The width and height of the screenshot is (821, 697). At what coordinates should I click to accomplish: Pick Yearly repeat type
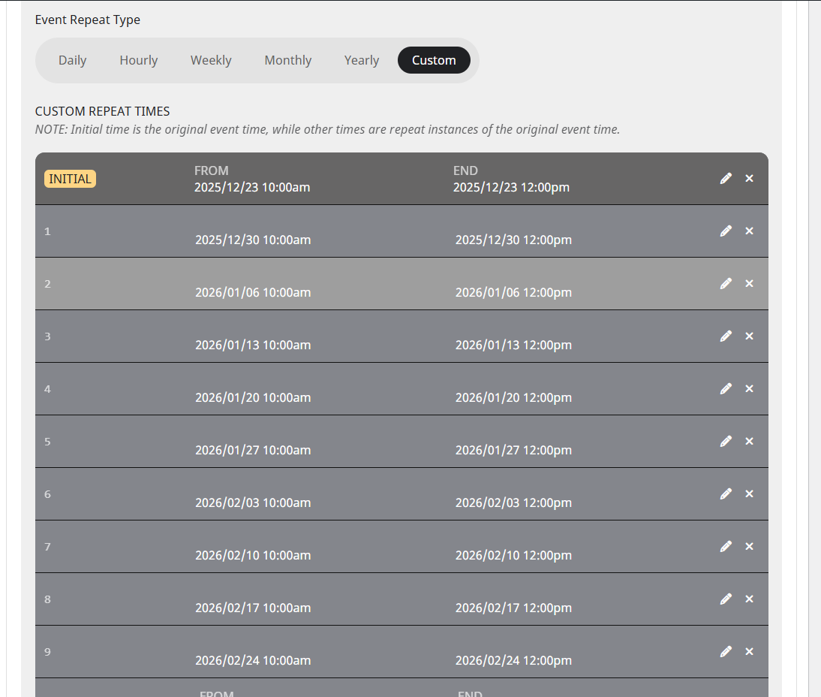pyautogui.click(x=362, y=60)
